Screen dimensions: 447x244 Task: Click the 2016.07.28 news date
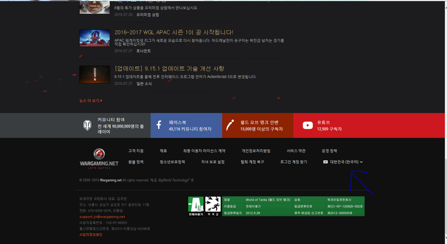pos(123,15)
